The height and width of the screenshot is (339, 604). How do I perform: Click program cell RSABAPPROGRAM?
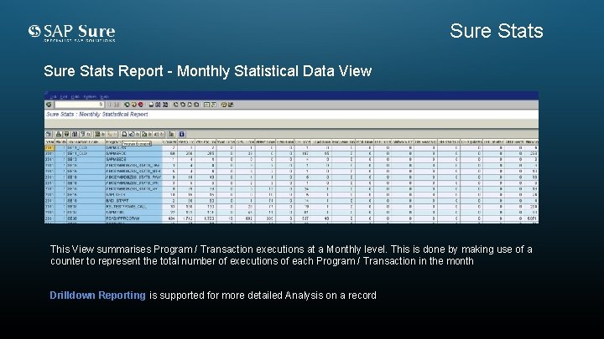pyautogui.click(x=122, y=218)
